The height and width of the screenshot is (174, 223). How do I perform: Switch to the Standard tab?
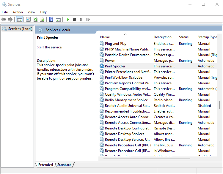click(x=64, y=164)
